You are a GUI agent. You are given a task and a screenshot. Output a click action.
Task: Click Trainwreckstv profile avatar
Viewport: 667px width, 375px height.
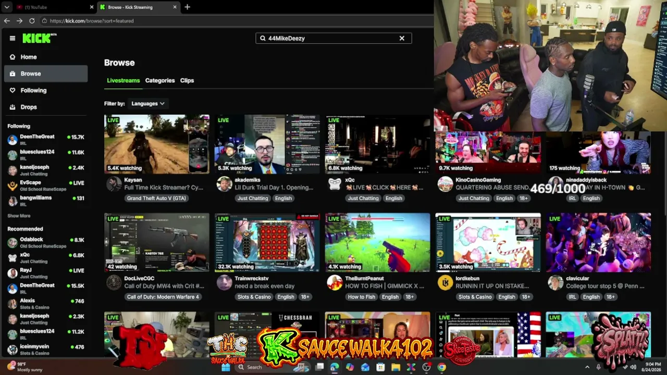[225, 282]
